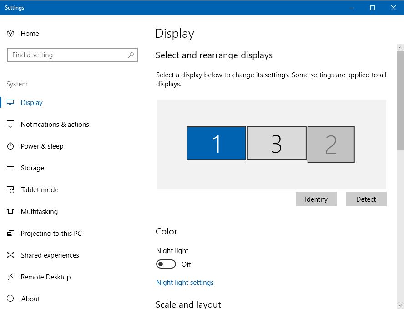404x309 pixels.
Task: Select display 1 in the arrangement diagram
Action: tap(216, 143)
